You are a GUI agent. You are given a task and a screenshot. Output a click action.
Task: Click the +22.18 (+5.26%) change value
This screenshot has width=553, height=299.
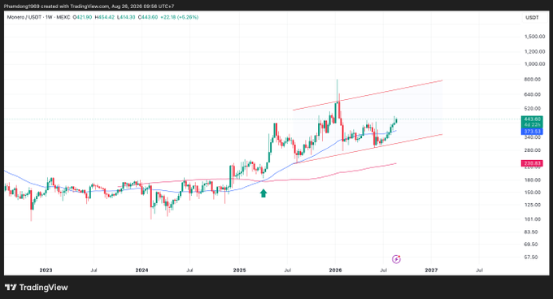click(179, 17)
